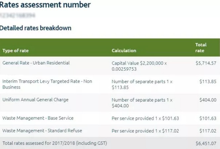Click the 'Rates assessment number' heading
The width and height of the screenshot is (220, 149).
click(x=45, y=5)
